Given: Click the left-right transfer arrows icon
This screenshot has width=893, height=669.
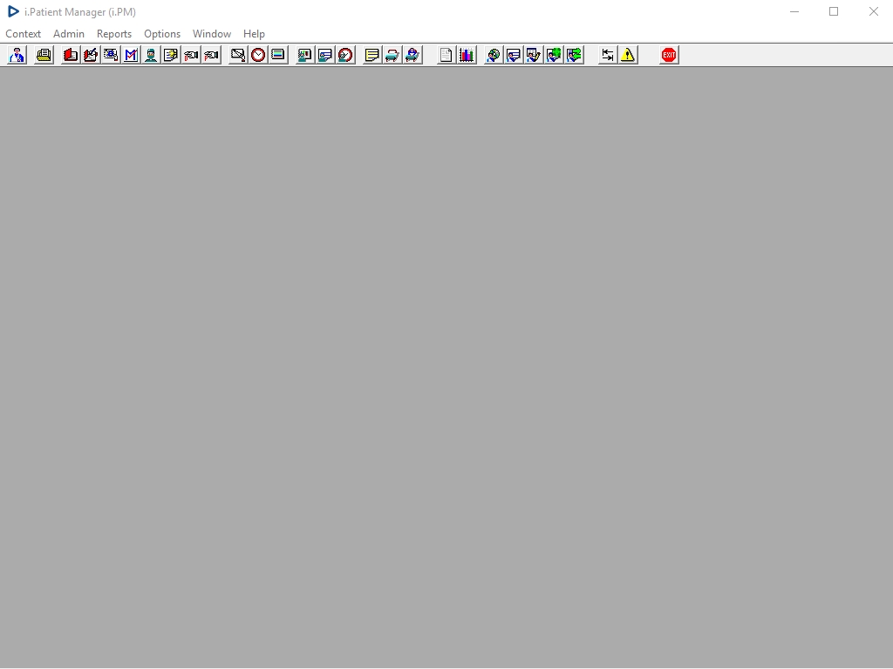Looking at the screenshot, I should point(608,55).
